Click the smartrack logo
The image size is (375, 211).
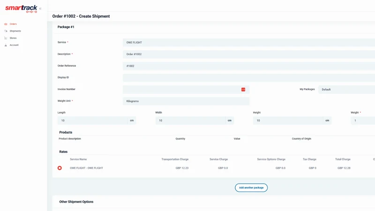coord(21,9)
